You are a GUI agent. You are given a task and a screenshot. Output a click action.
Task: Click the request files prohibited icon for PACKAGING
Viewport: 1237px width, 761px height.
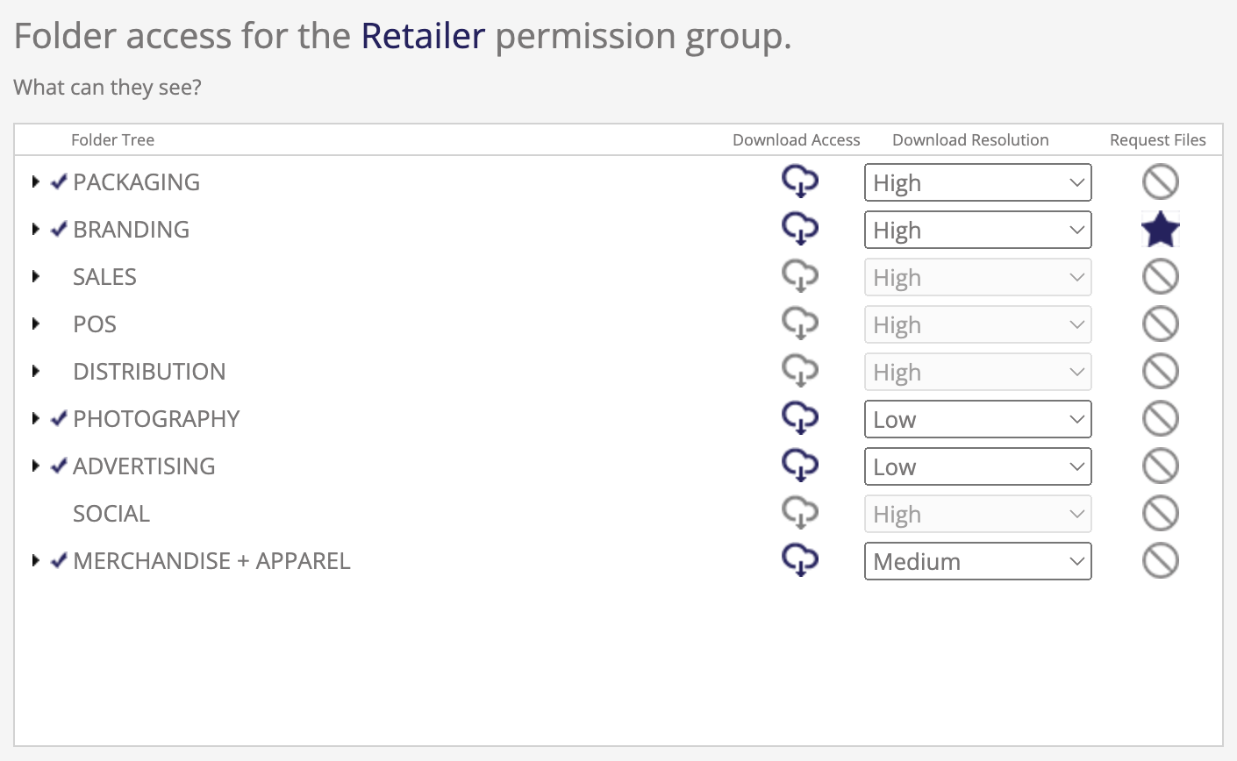[x=1160, y=182]
